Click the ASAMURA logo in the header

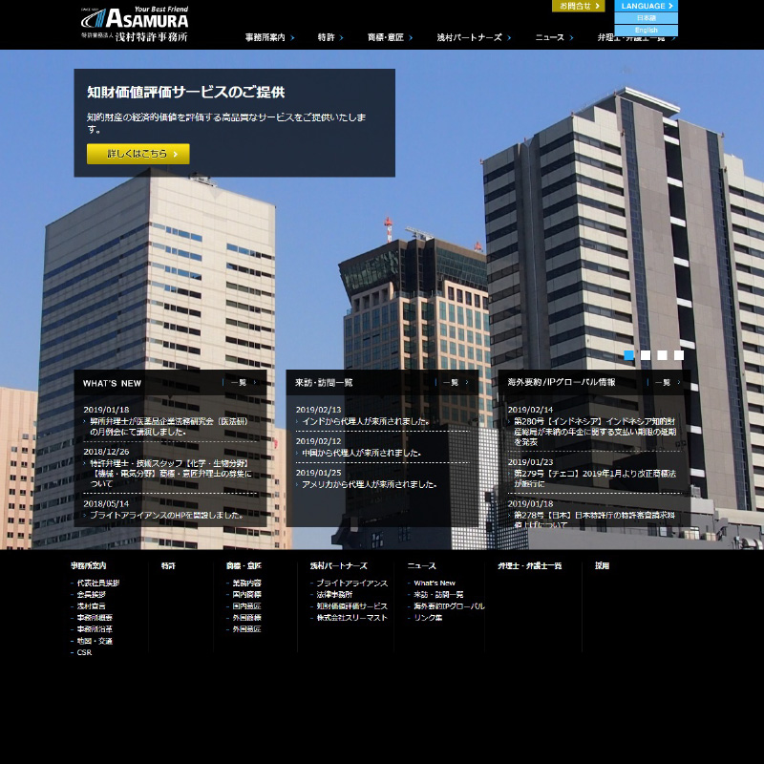135,23
